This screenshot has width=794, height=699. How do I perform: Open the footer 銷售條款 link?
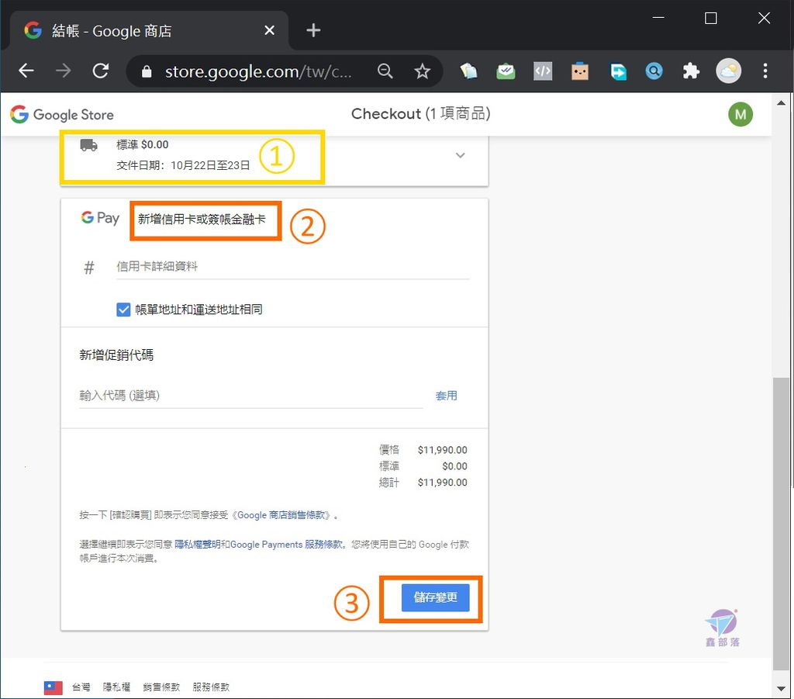161,687
